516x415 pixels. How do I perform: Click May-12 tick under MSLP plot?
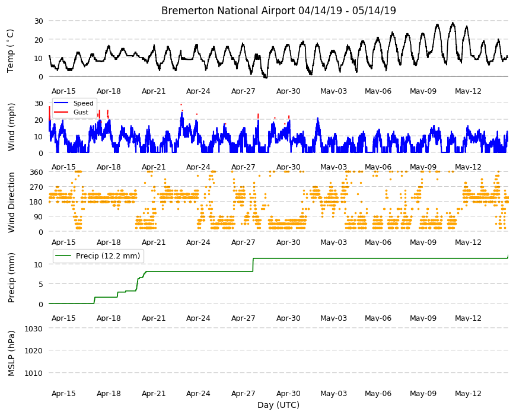[468, 393]
